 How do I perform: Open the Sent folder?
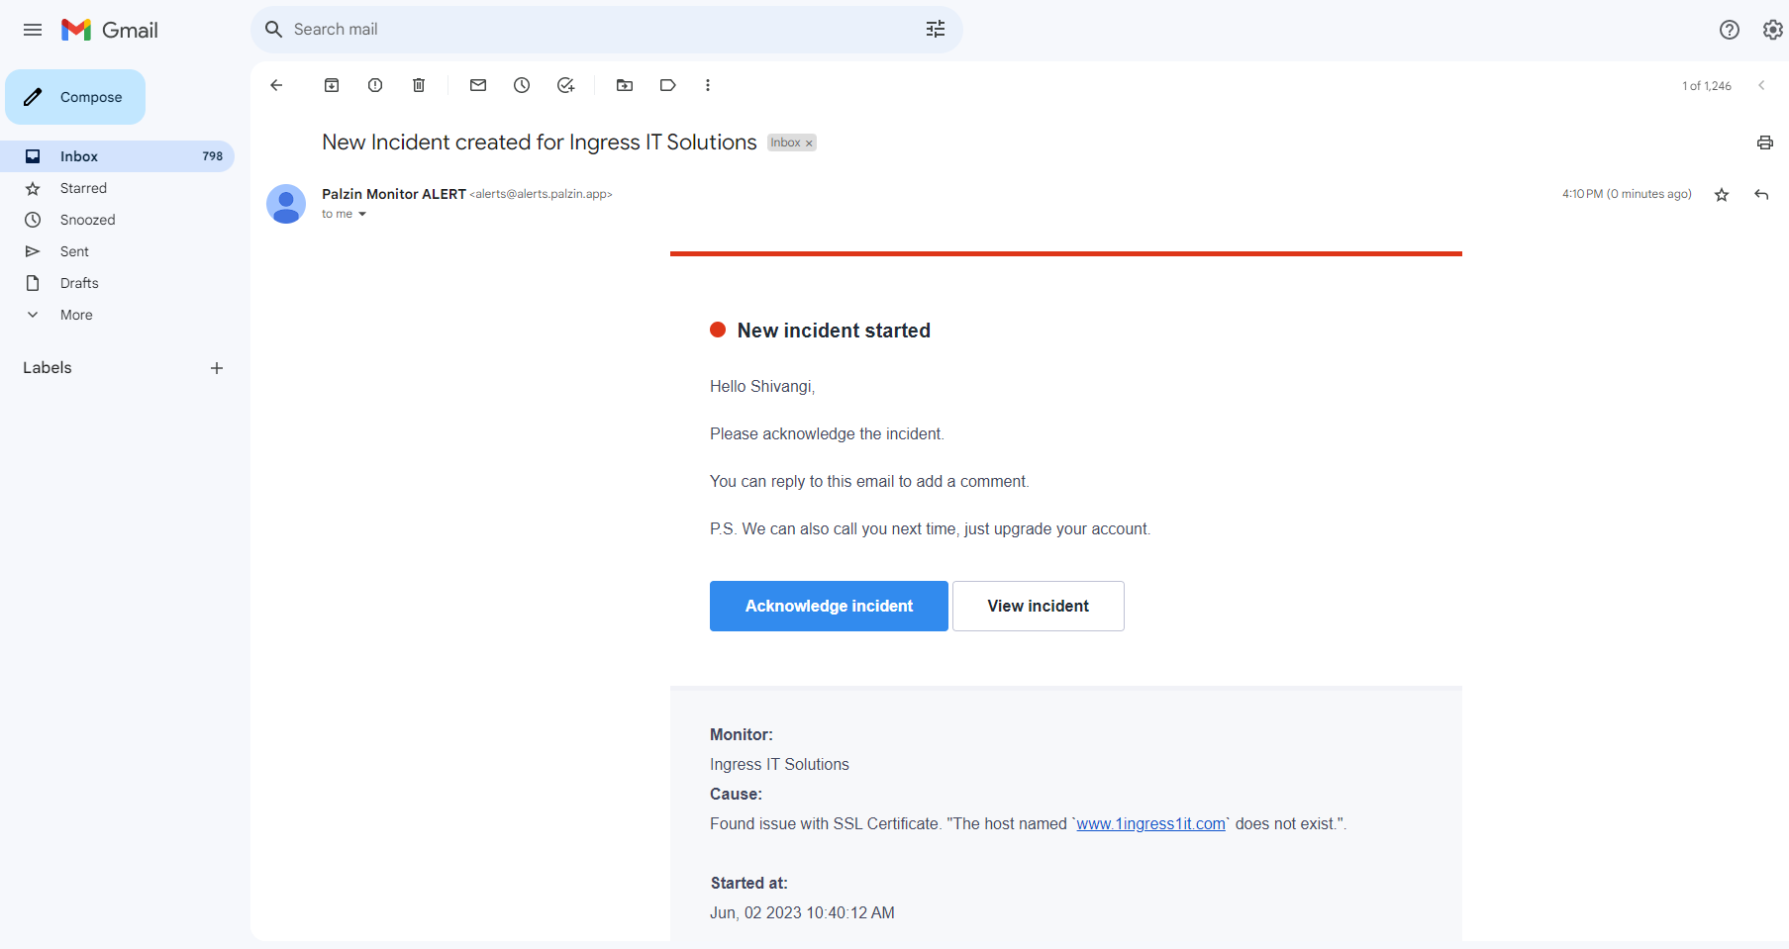click(117, 251)
